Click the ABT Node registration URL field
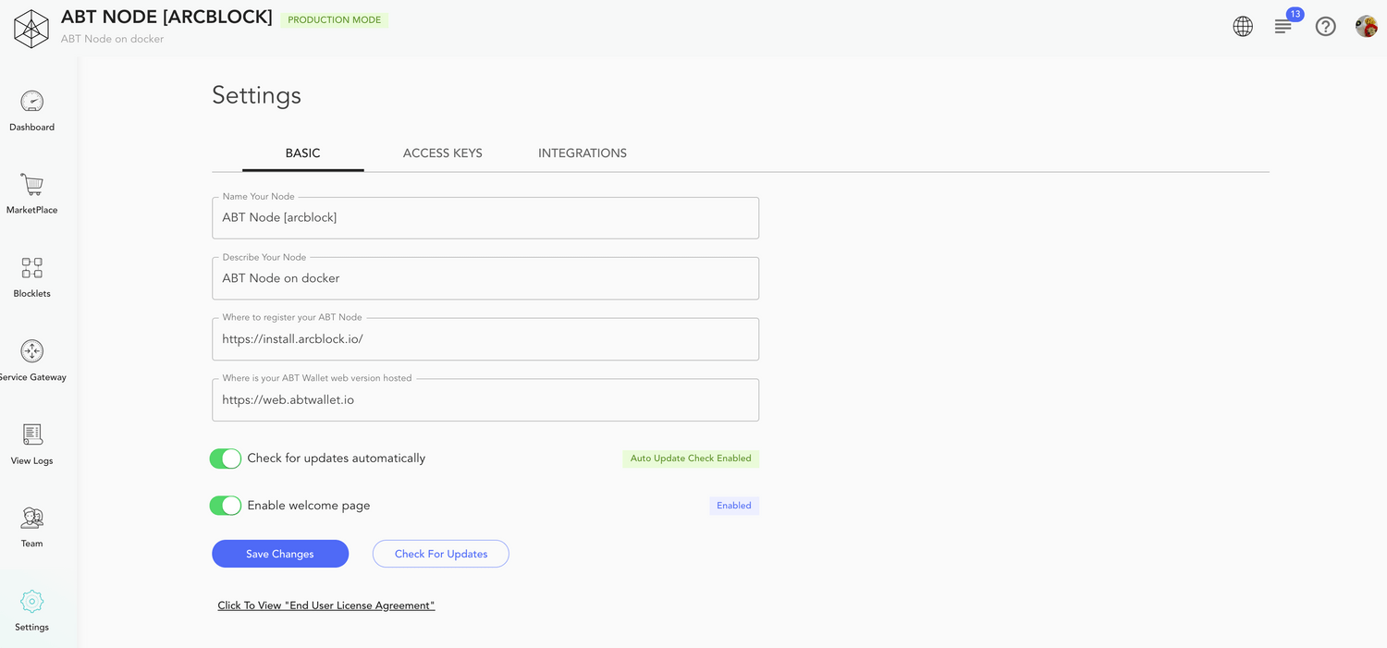Image resolution: width=1387 pixels, height=648 pixels. coord(485,339)
